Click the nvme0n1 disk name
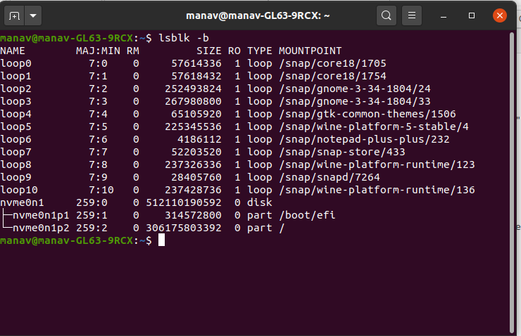 click(22, 202)
